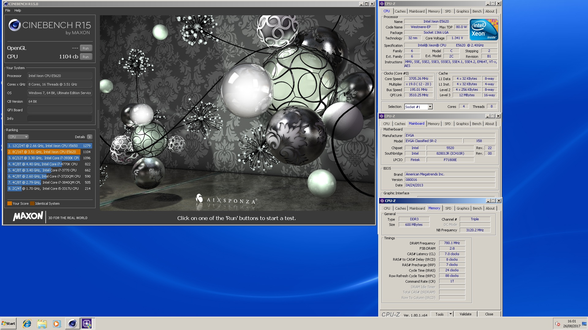Launch Windows Media Player from taskbar

(57, 323)
